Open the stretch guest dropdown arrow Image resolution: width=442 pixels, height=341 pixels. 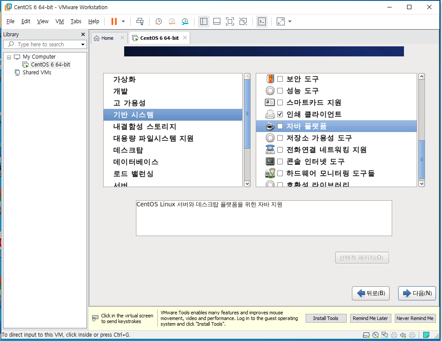point(290,21)
